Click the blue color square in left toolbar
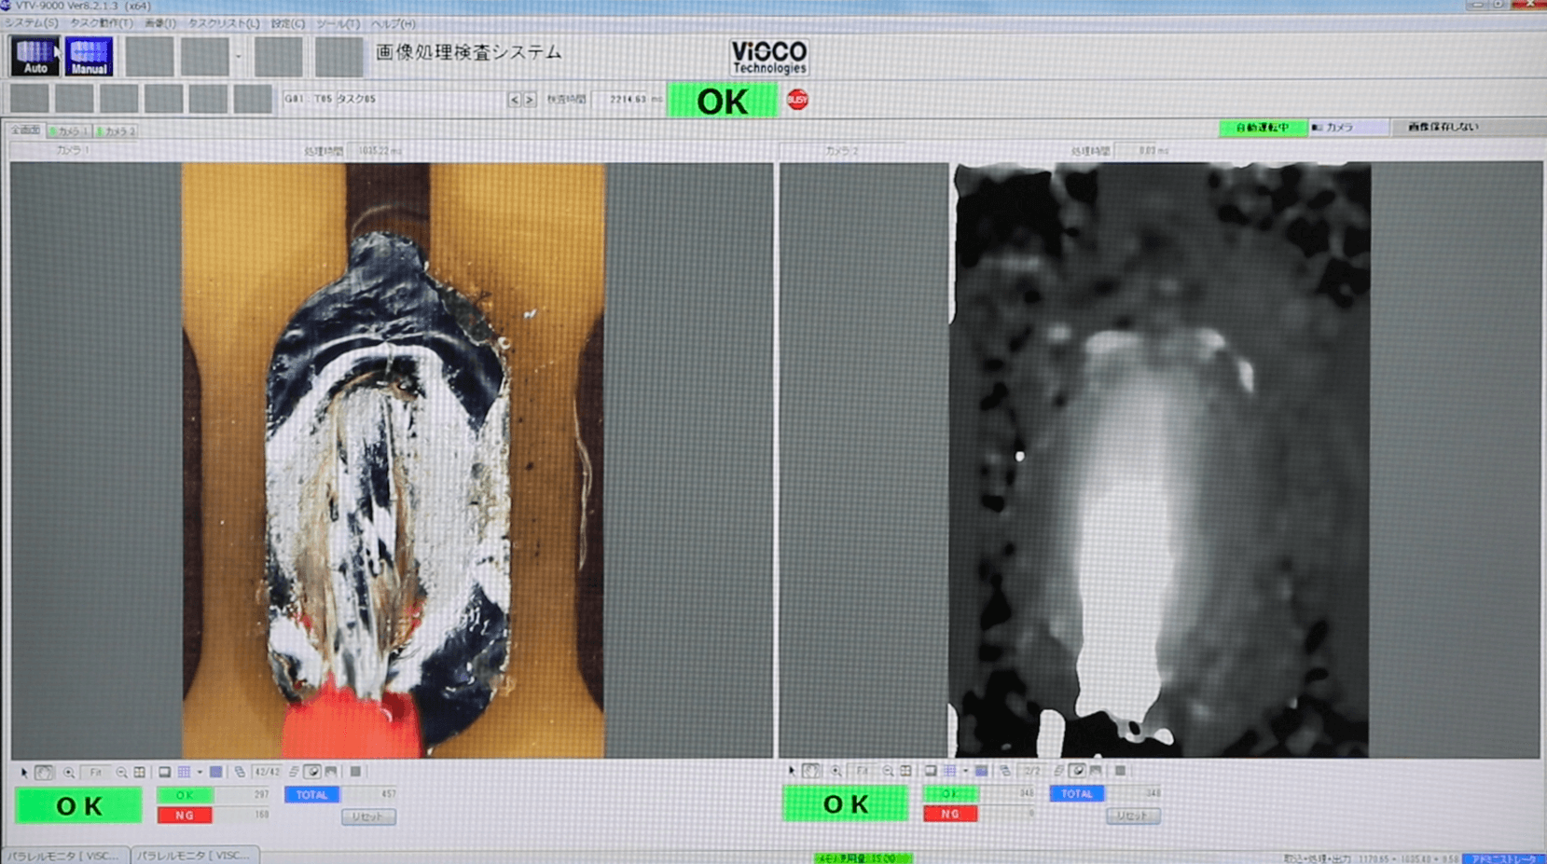The image size is (1547, 864). point(215,773)
